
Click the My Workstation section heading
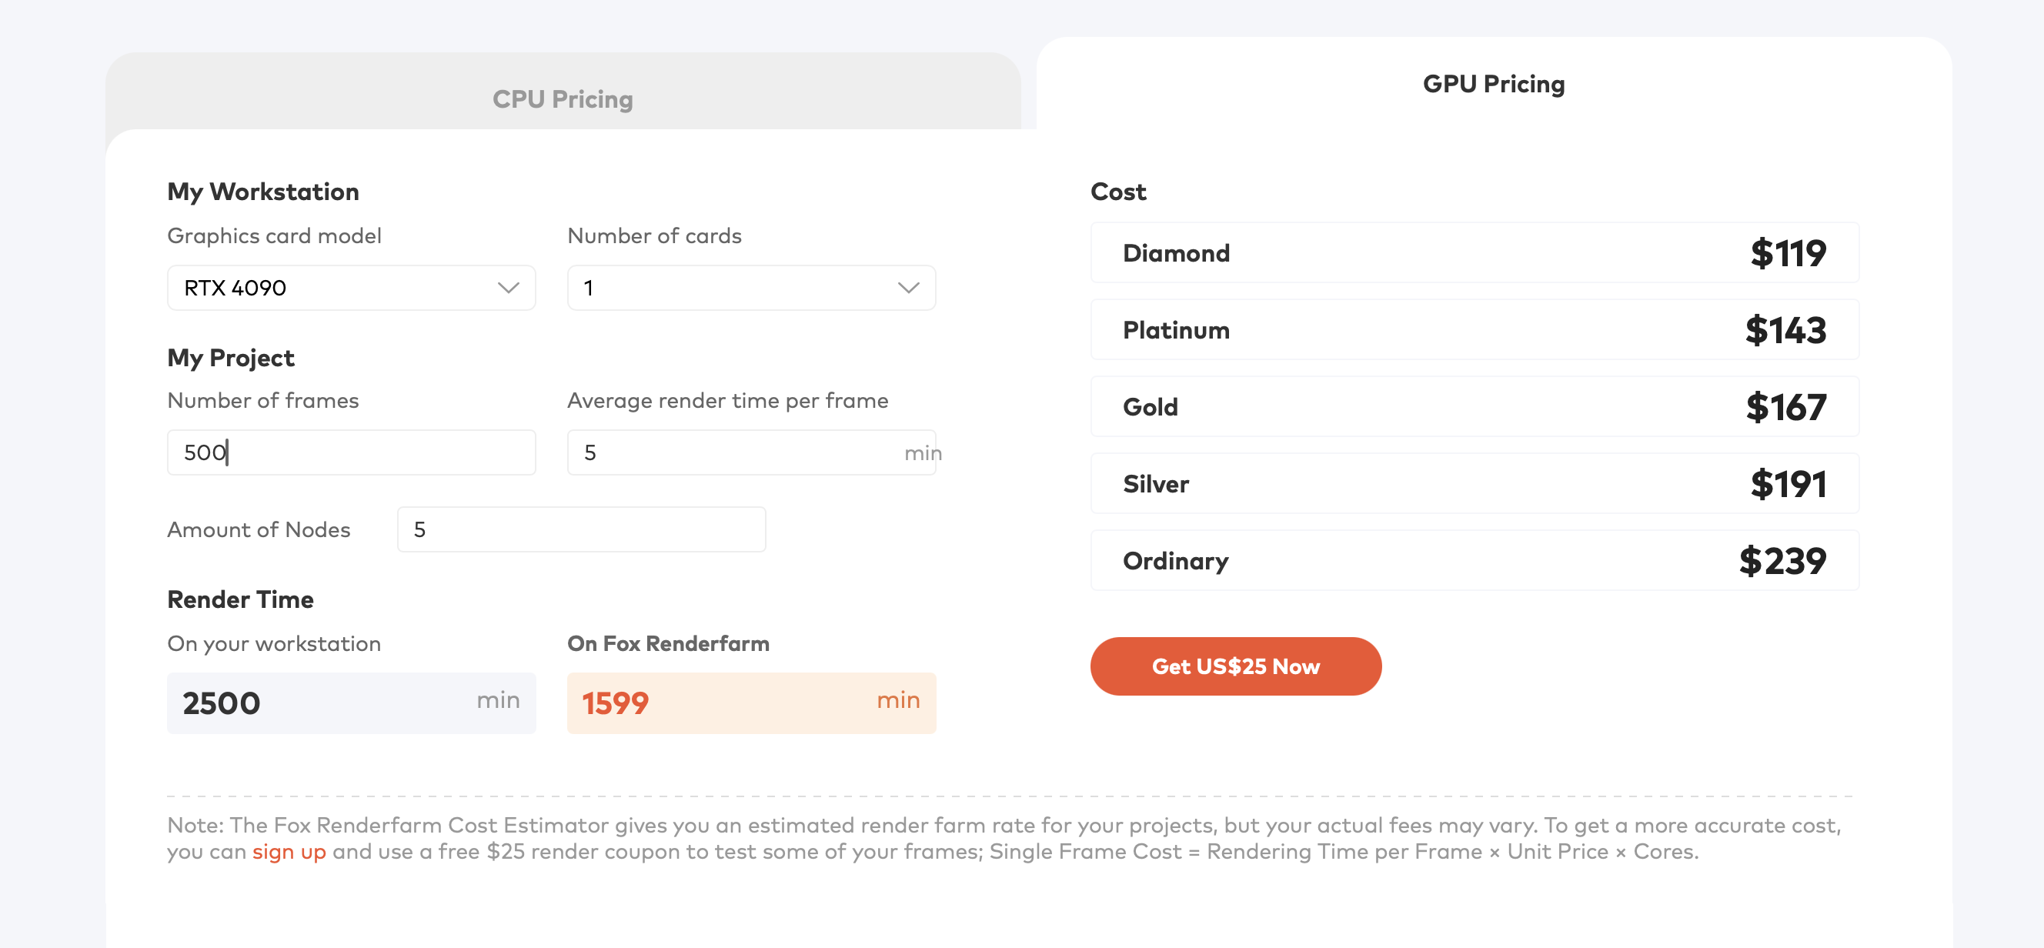point(262,191)
